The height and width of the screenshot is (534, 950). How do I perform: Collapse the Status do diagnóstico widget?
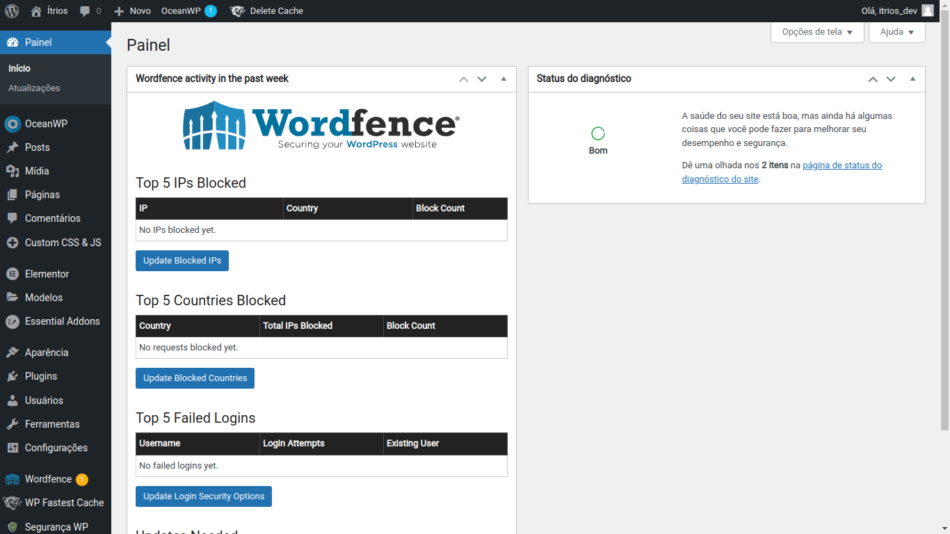(x=912, y=79)
